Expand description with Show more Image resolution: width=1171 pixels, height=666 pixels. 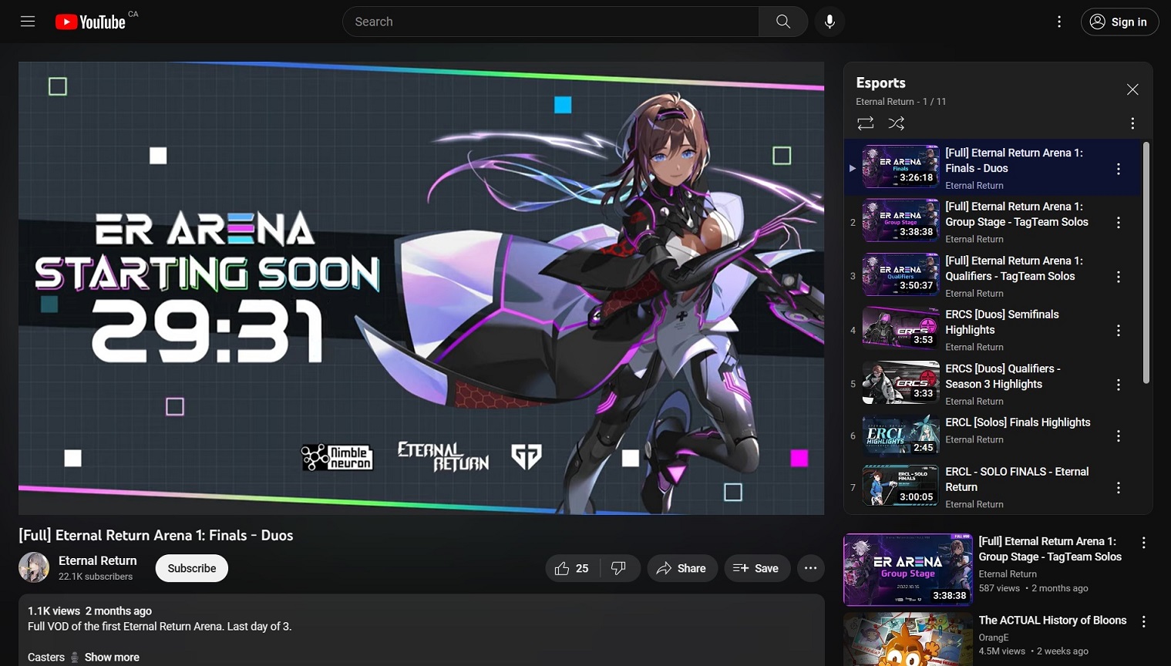tap(112, 658)
